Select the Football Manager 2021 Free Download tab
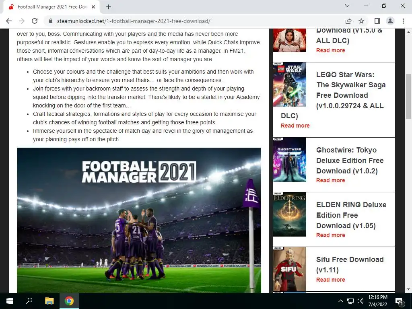 (51, 7)
